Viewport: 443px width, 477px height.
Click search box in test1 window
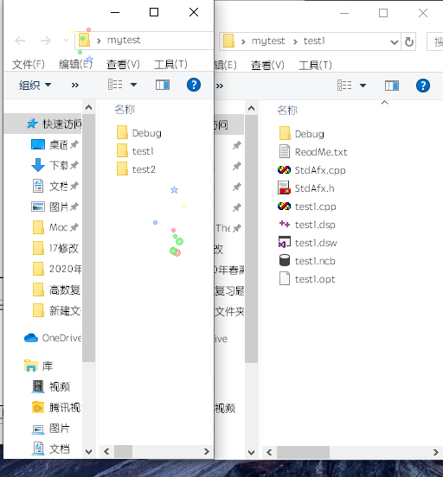pyautogui.click(x=434, y=41)
